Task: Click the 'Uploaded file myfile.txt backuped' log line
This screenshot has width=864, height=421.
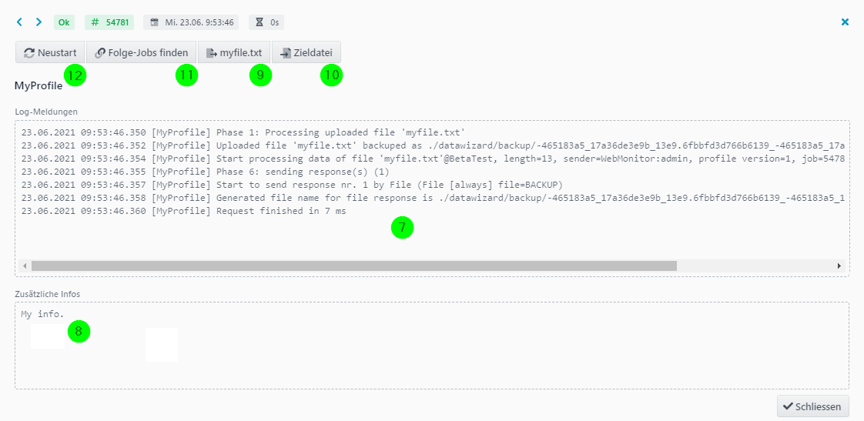Action: [433, 146]
